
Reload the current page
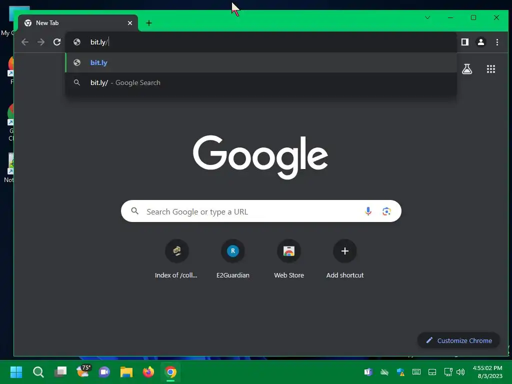57,42
